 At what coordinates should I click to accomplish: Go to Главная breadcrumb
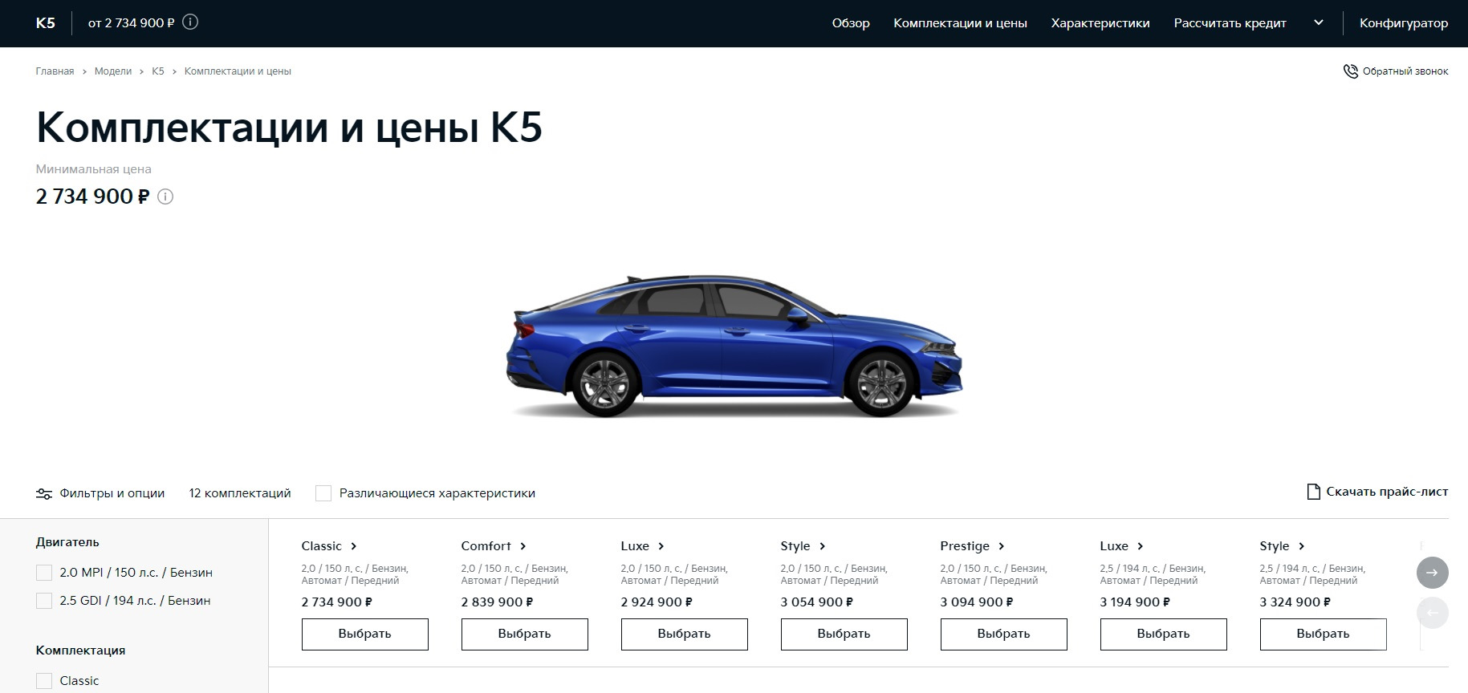(x=55, y=71)
